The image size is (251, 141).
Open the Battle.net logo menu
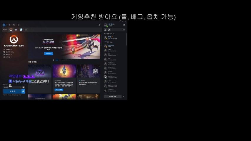pyautogui.click(x=4, y=25)
